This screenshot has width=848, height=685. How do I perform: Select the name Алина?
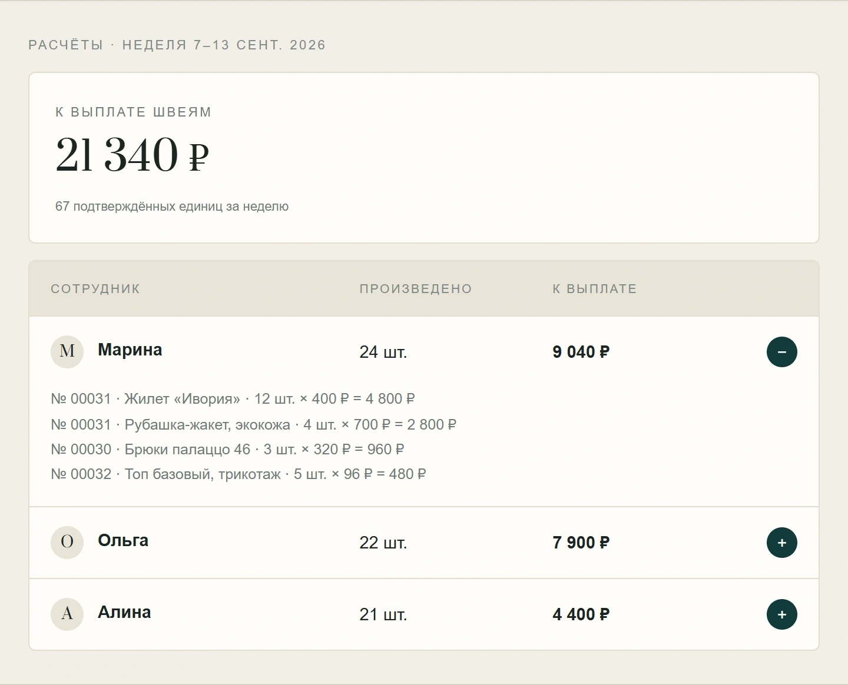click(124, 612)
